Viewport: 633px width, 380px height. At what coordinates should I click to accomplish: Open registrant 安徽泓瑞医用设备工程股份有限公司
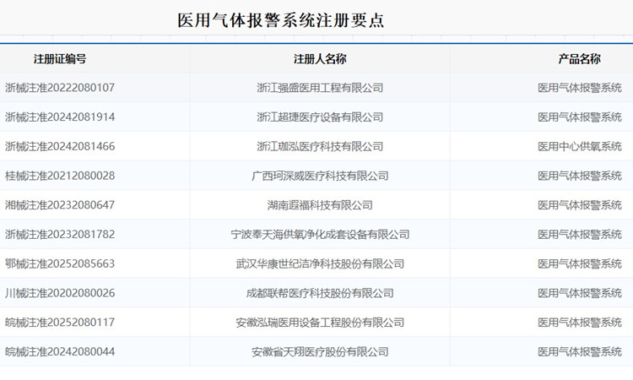point(320,323)
